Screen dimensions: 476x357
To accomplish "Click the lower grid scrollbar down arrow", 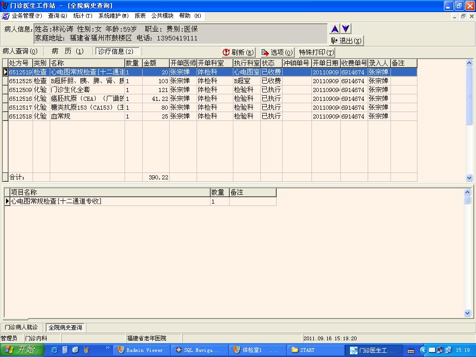I will click(x=468, y=313).
